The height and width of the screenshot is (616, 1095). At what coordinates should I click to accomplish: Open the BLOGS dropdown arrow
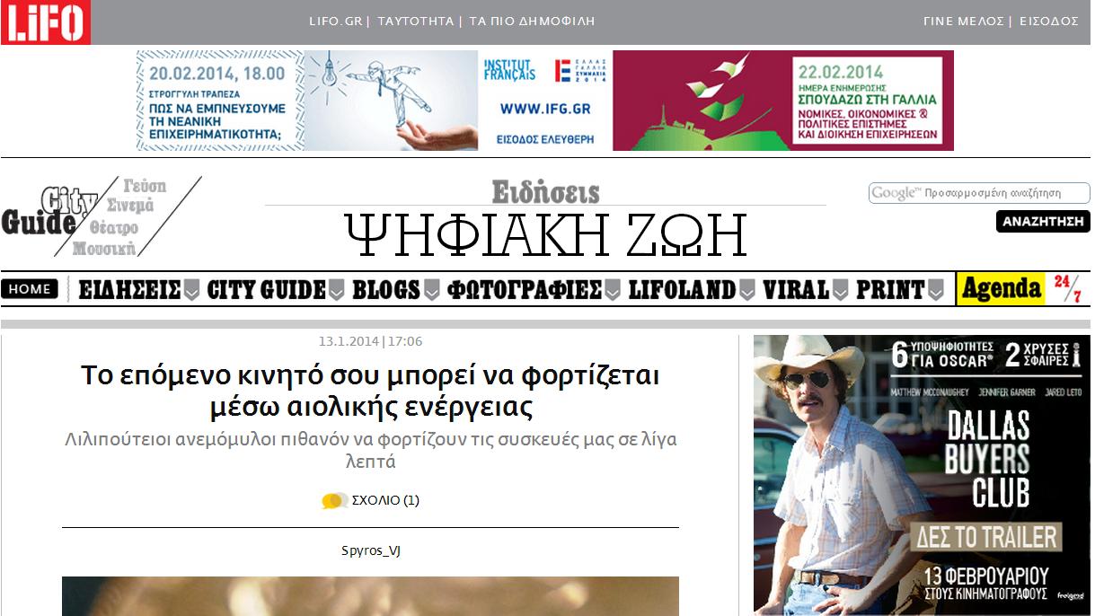432,290
